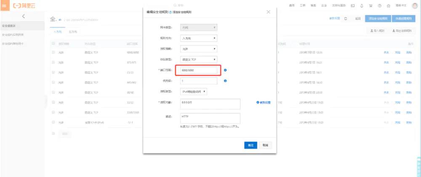Check the 22/22 rule row checkbox
Image resolution: width=421 pixels, height=177 pixels.
[x=53, y=102]
